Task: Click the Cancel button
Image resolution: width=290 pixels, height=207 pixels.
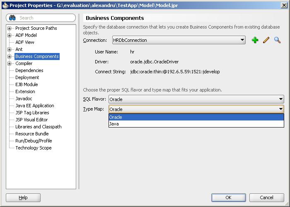Action: [266, 197]
